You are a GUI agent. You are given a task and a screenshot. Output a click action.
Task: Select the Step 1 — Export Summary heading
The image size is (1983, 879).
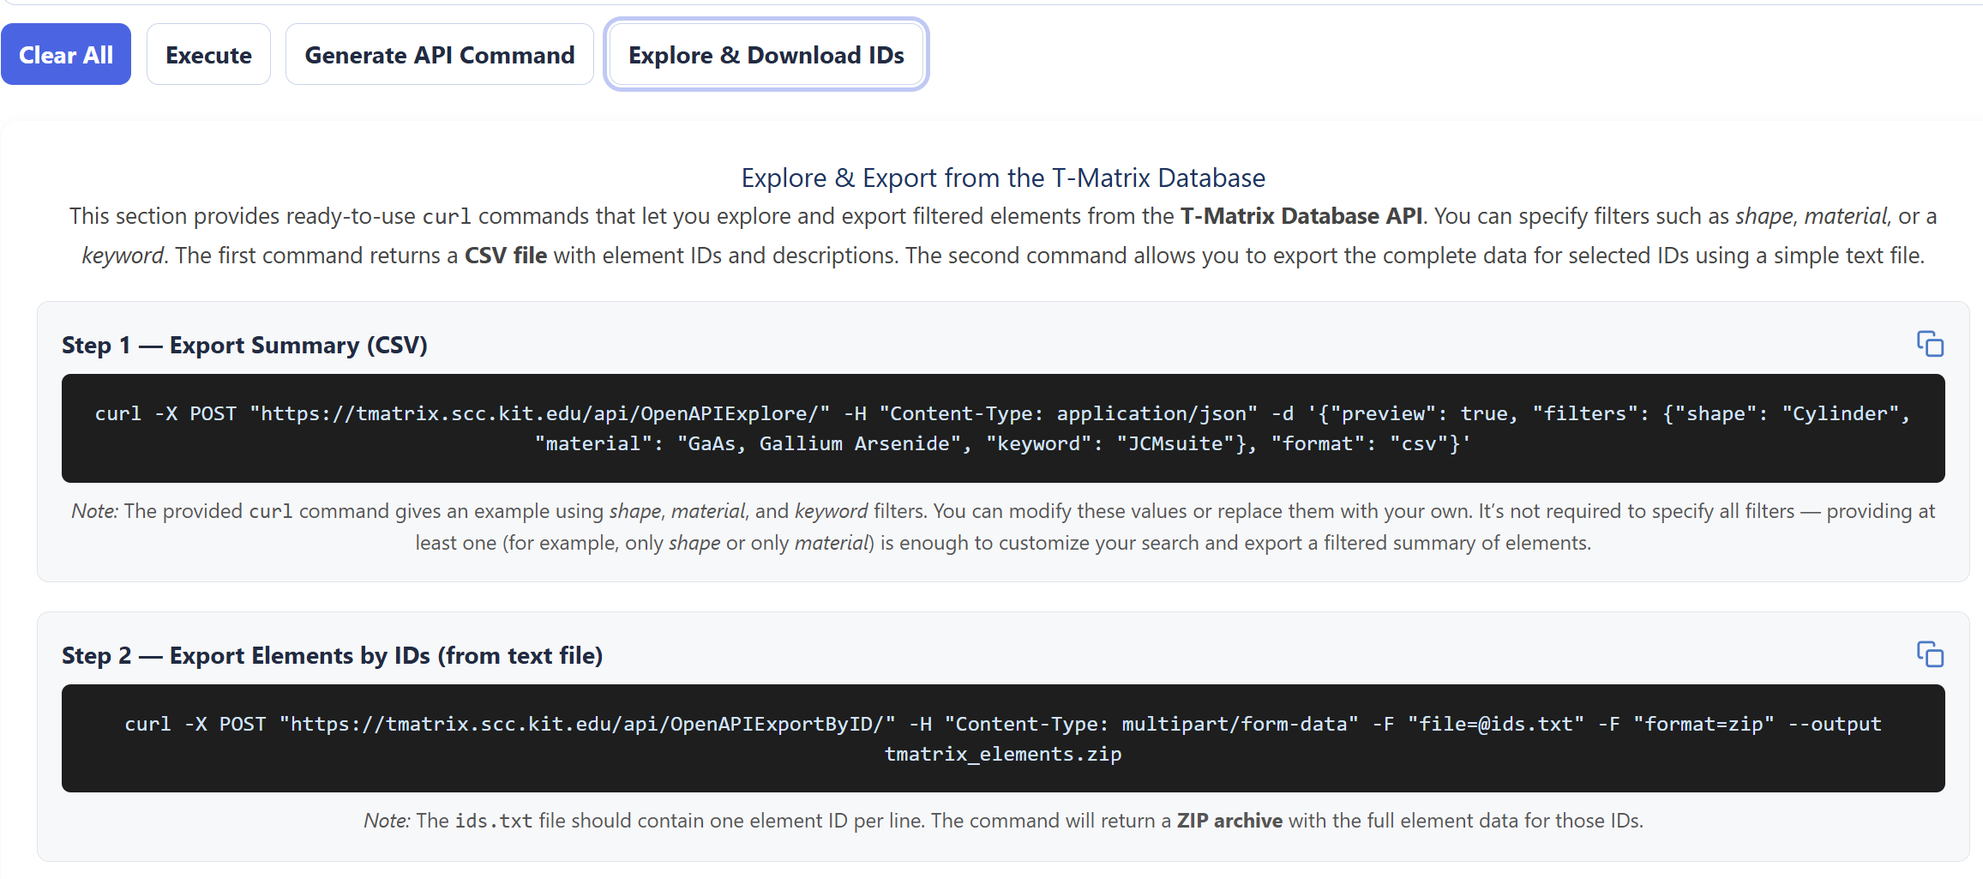244,345
